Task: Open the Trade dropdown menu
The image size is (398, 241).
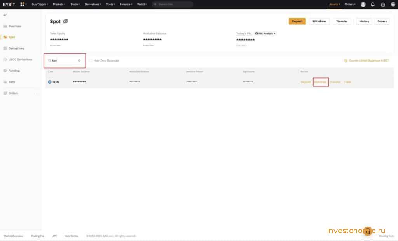Action: tap(75, 4)
